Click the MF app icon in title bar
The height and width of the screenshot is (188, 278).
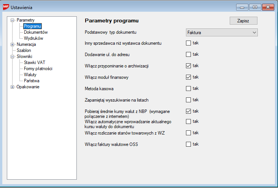point(6,7)
